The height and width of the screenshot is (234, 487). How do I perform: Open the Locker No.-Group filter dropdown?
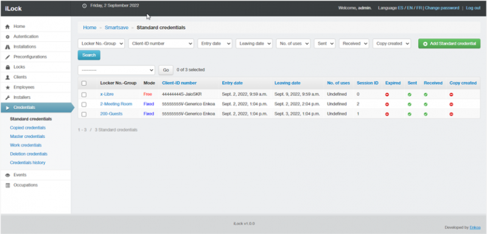pos(101,44)
